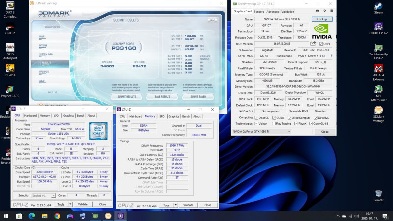Select Options in 3DMark sidebar
This screenshot has width=393, height=221.
tap(43, 45)
